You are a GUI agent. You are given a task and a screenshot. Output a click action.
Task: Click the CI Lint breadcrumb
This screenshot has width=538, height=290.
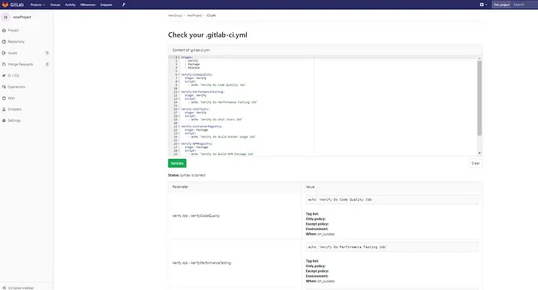(x=211, y=15)
